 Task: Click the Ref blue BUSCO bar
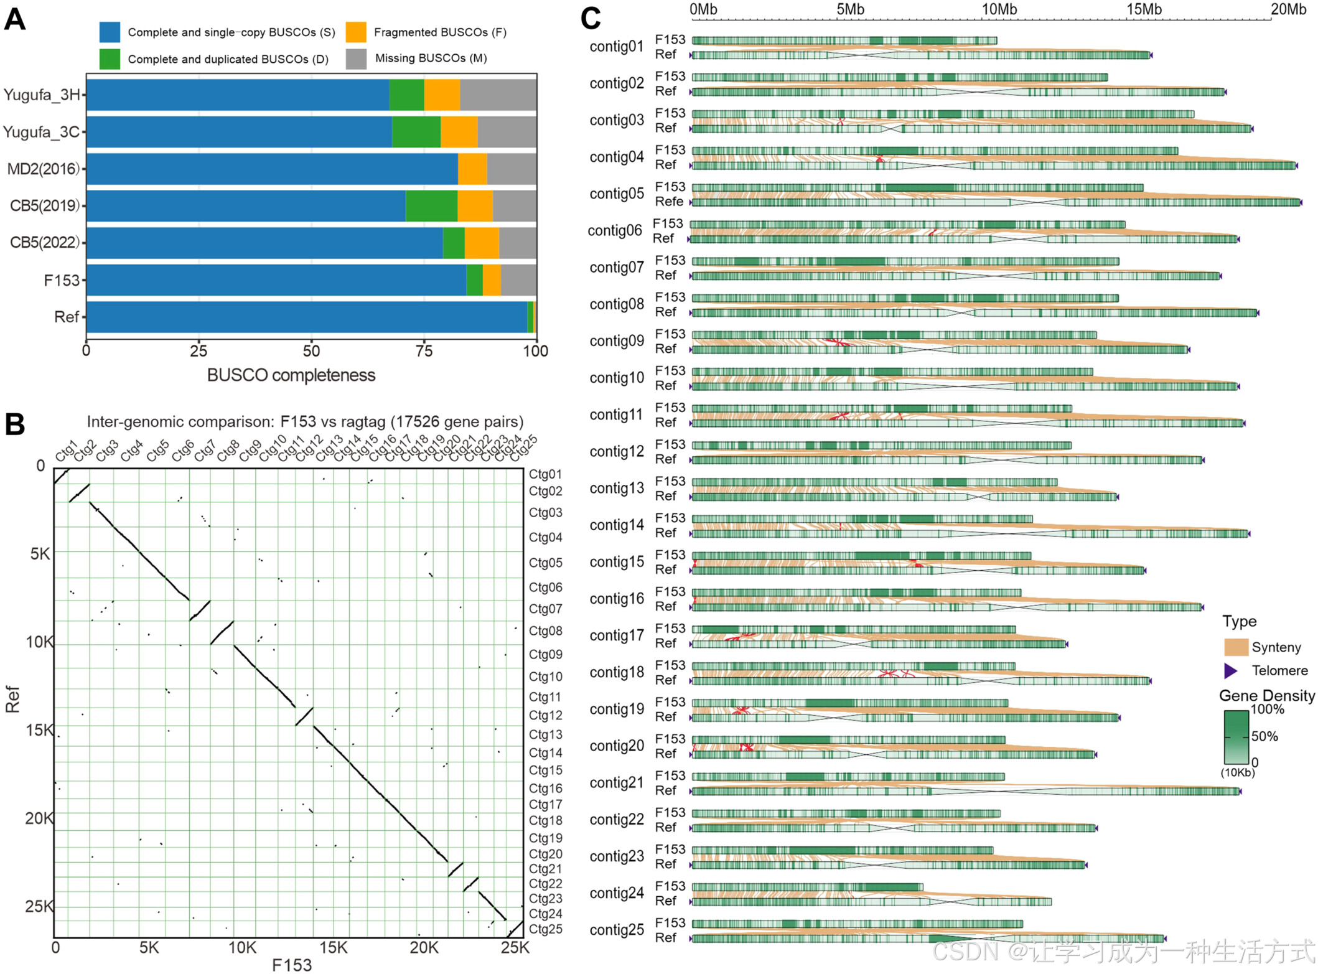tap(306, 317)
